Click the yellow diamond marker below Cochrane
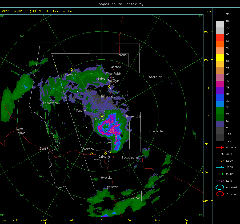This screenshot has height=224, width=240. coord(91,154)
